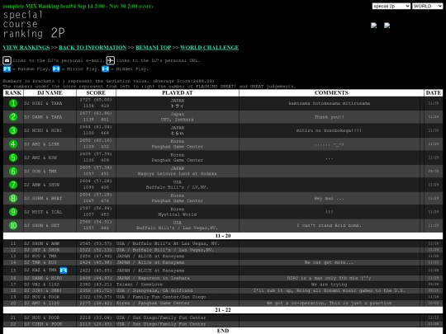
Task: Click the PLAYED AT column header
Action: [x=178, y=93]
